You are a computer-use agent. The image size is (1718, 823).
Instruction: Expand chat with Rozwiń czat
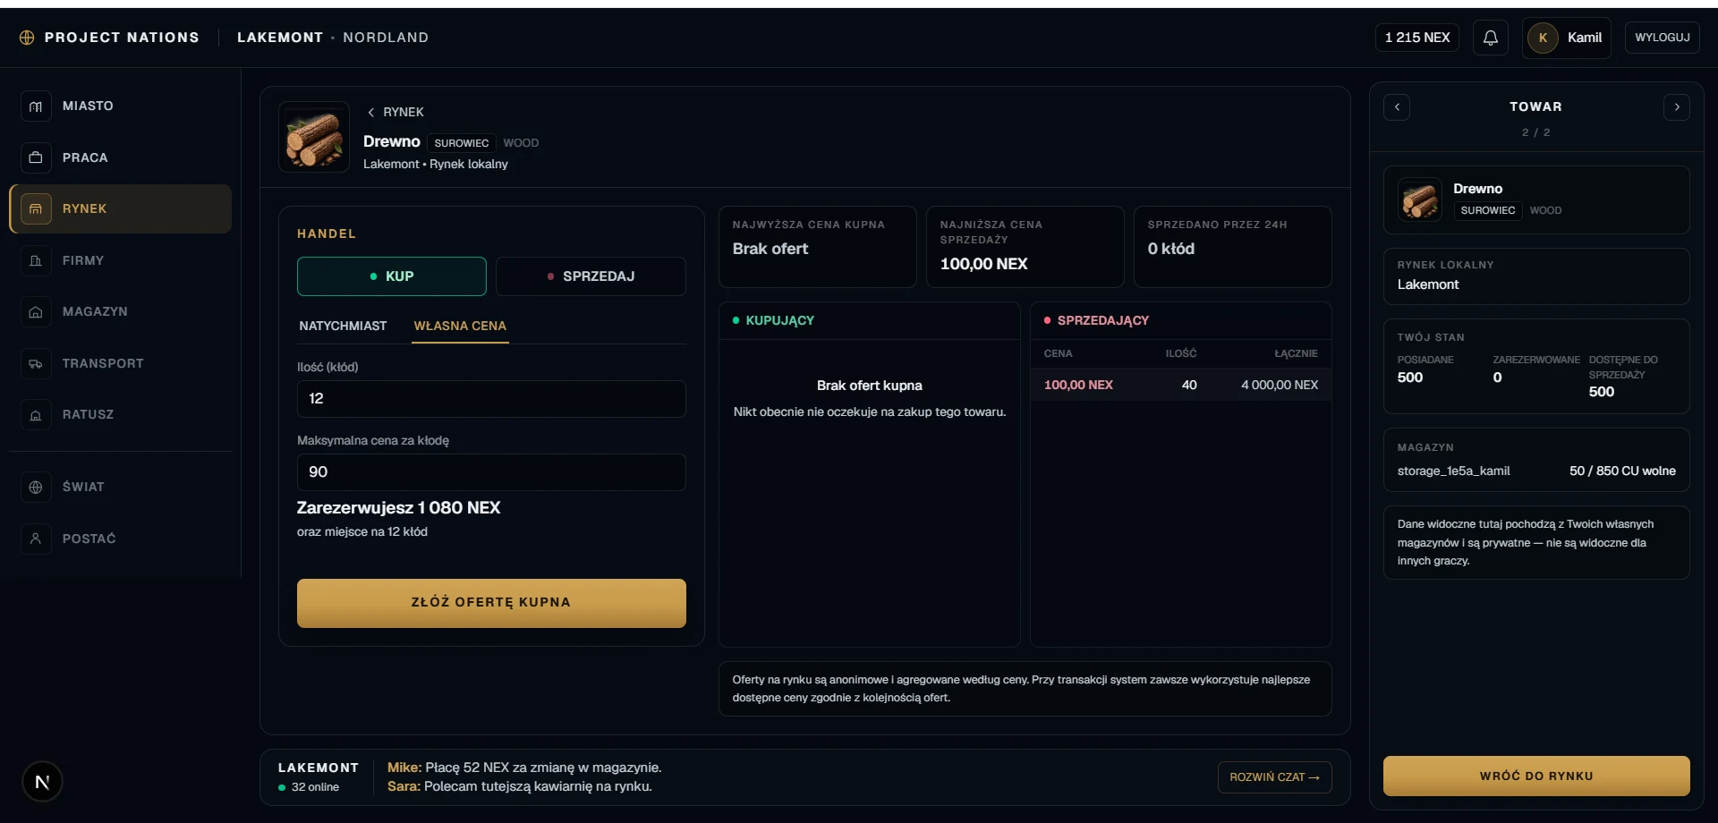[1274, 777]
